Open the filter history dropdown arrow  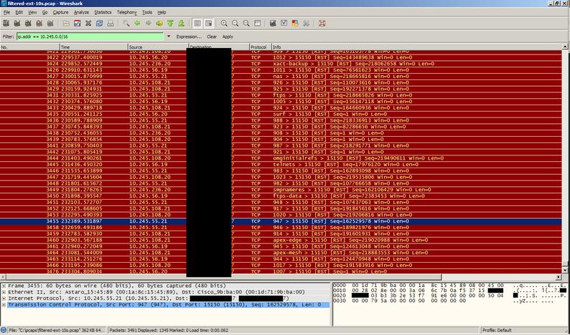[x=168, y=37]
